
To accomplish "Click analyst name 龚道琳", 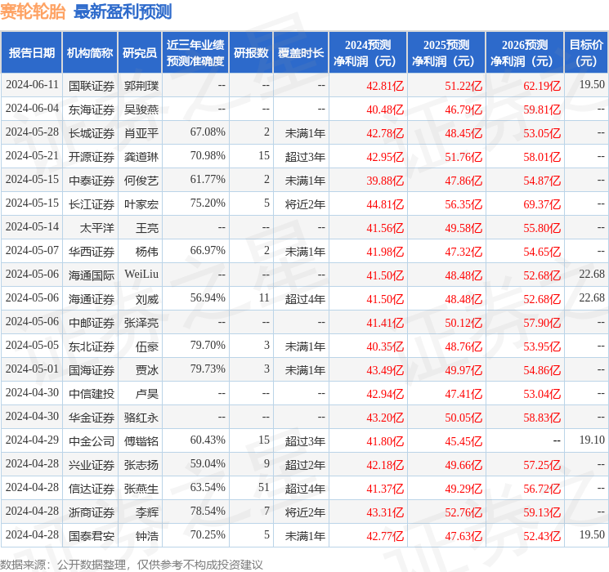I will coord(141,157).
